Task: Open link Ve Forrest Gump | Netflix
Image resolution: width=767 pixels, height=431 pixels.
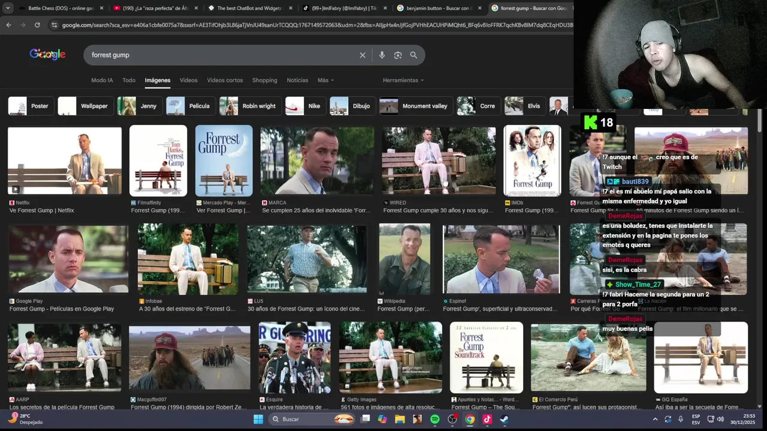Action: pyautogui.click(x=42, y=211)
